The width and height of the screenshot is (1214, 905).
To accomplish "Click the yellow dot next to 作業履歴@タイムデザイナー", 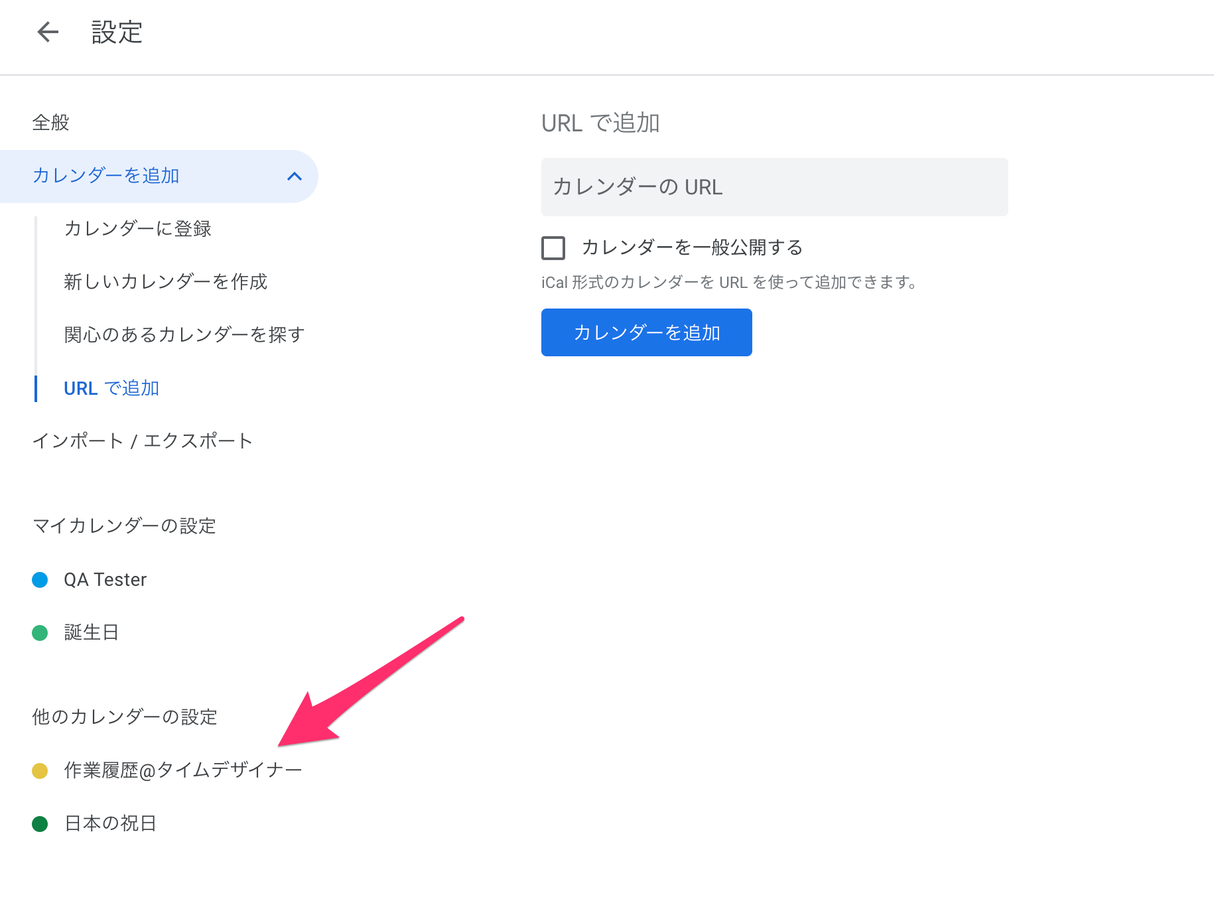I will coord(40,770).
